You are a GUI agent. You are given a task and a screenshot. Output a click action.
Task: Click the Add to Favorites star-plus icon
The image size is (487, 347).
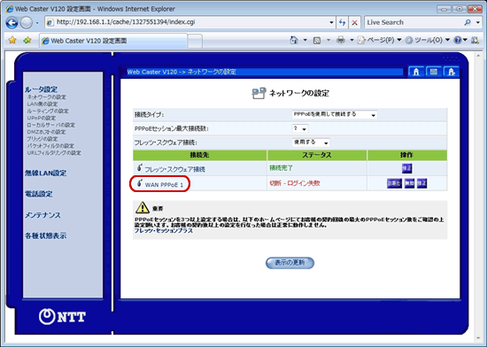coord(27,41)
